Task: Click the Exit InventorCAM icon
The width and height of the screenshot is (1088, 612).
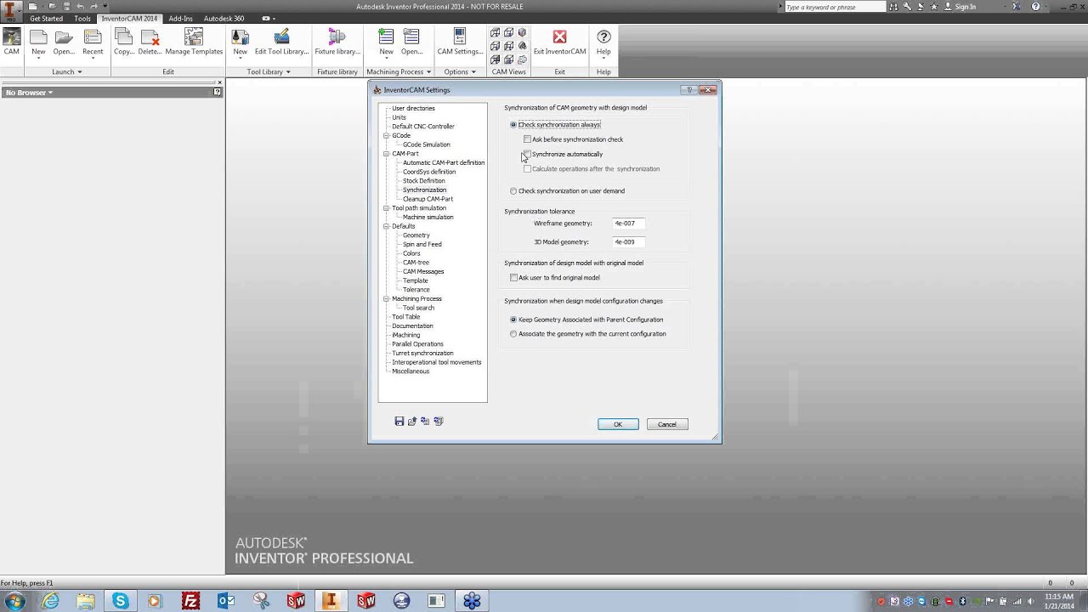Action: (559, 37)
